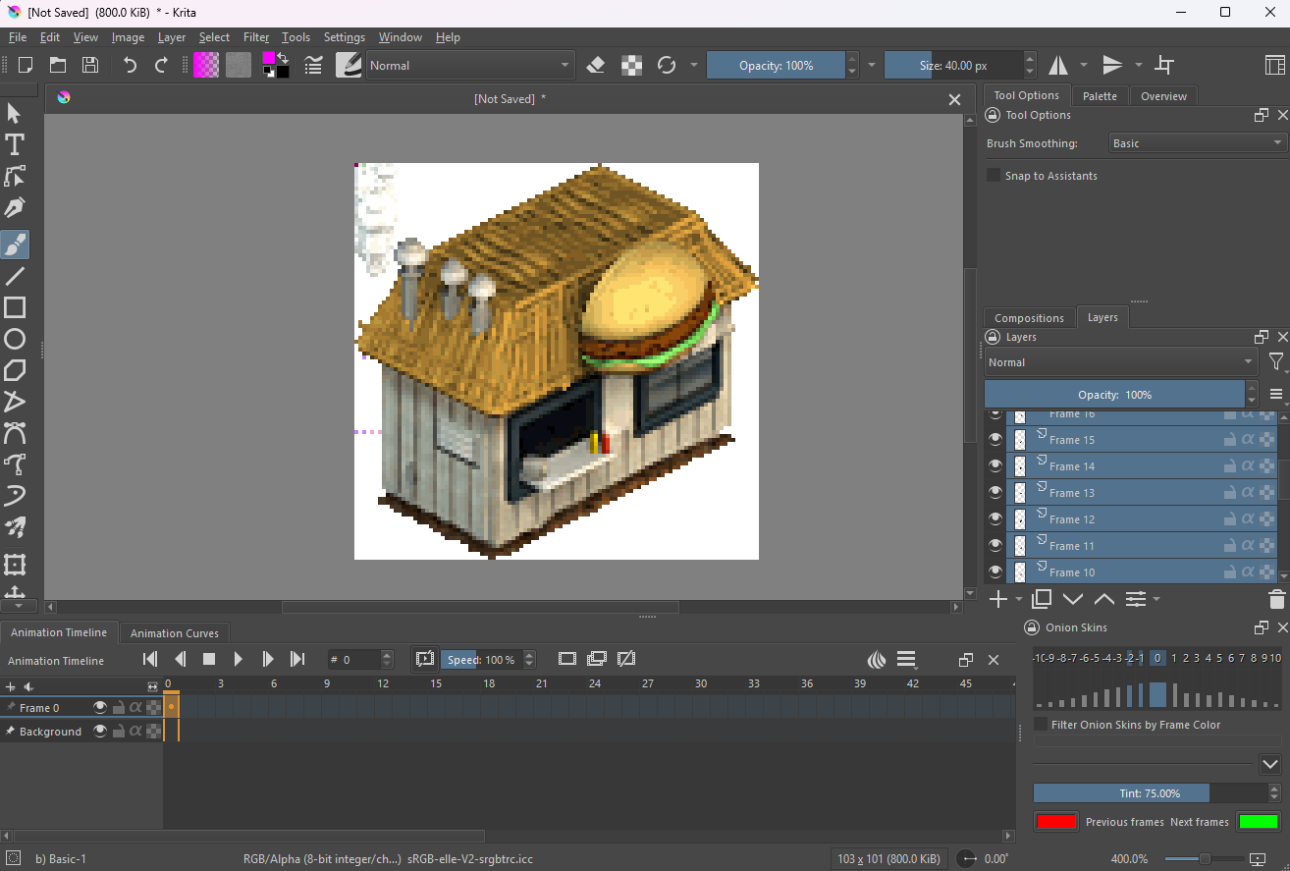Switch to the Animation Curves tab
Screen dimensions: 1290x871
pos(175,633)
